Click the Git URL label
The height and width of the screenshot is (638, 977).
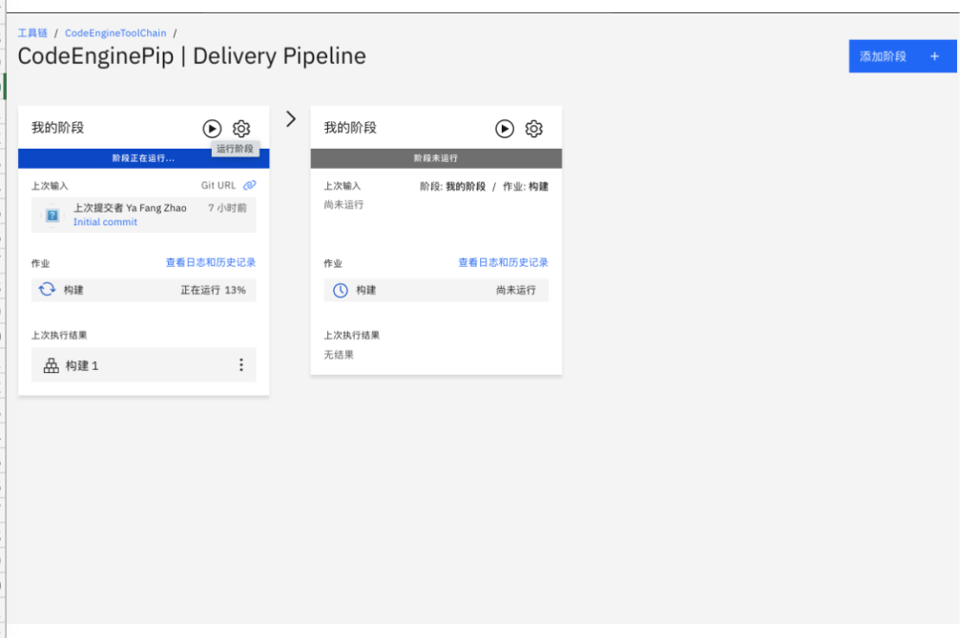pyautogui.click(x=218, y=185)
